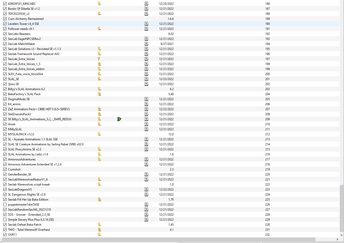Click the calendar icon for SexLabRandomSexNG_20221218

146,210
